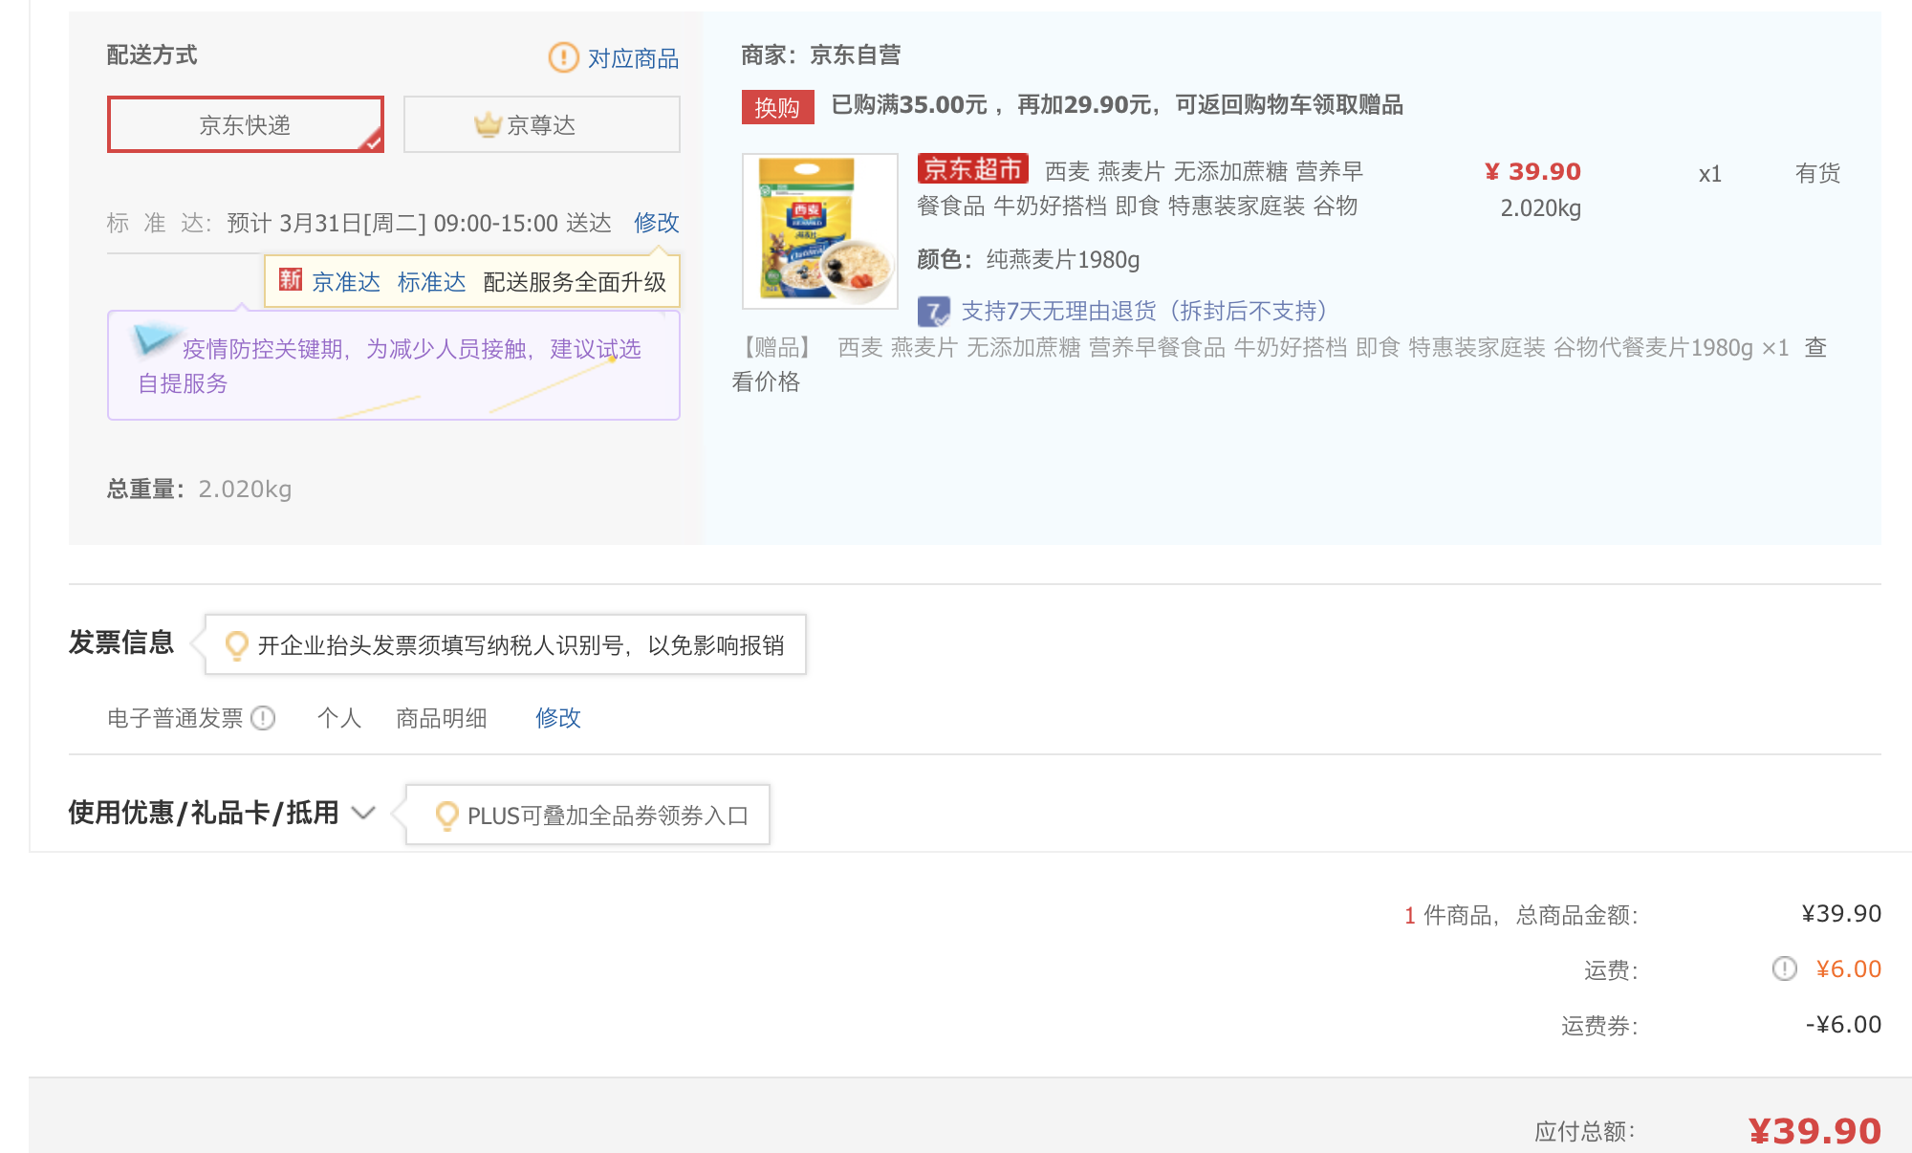The image size is (1912, 1153).
Task: Click the 总重量 2.020kg text
Action: click(200, 489)
